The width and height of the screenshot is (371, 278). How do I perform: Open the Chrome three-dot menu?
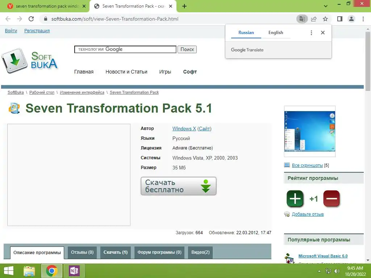363,19
